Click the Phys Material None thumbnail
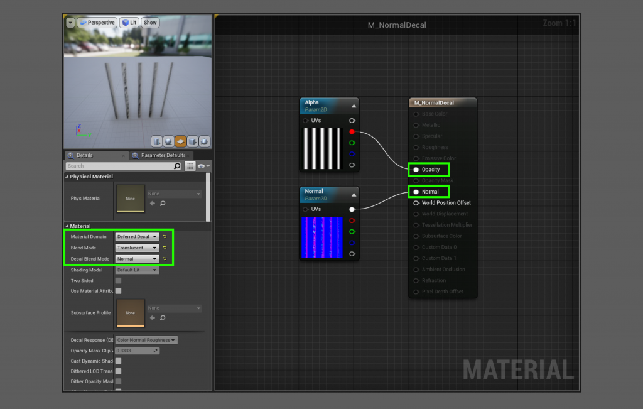 coord(131,199)
